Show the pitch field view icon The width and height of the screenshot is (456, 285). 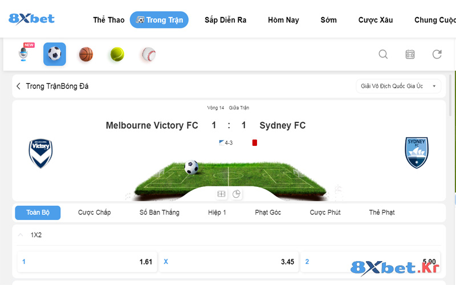pos(222,194)
